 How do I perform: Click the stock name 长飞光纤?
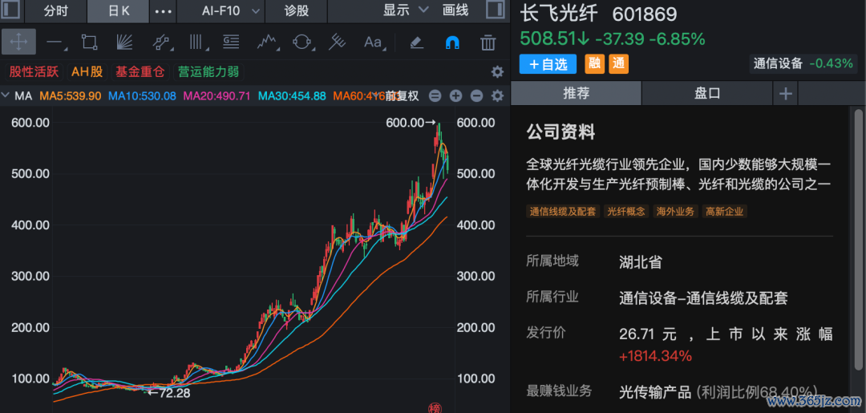(558, 14)
